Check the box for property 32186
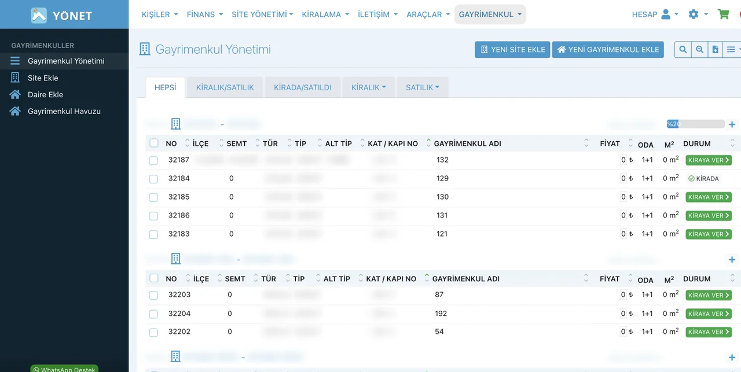 click(153, 216)
